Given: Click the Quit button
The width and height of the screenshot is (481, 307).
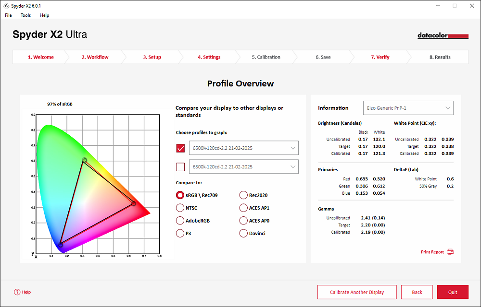Looking at the screenshot, I should pyautogui.click(x=452, y=292).
